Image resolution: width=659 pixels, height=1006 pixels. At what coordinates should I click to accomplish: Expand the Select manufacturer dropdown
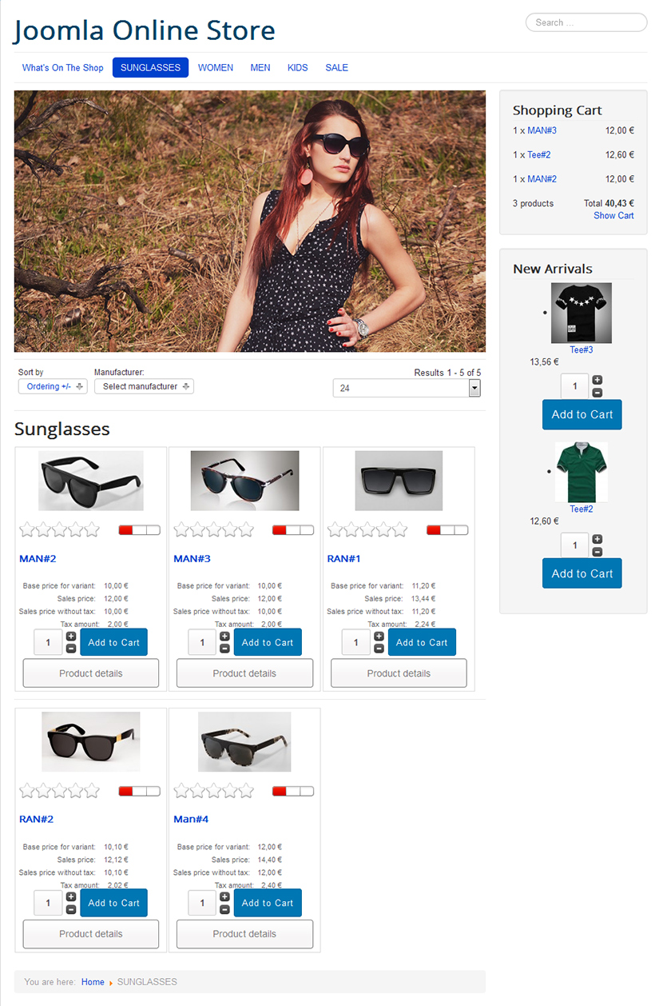tap(144, 386)
